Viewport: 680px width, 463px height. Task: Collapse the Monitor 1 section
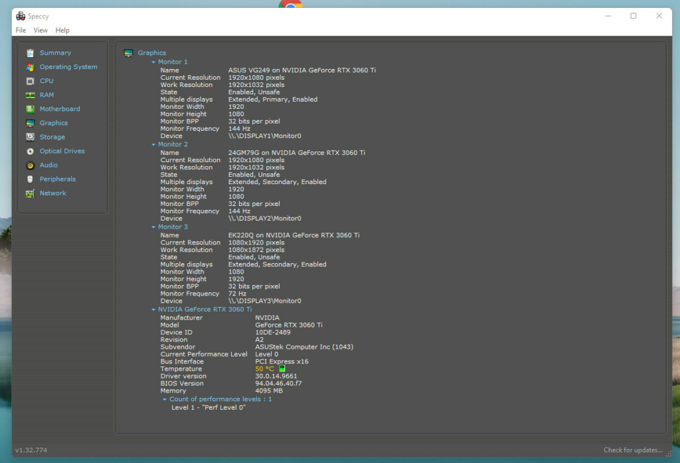coord(153,62)
